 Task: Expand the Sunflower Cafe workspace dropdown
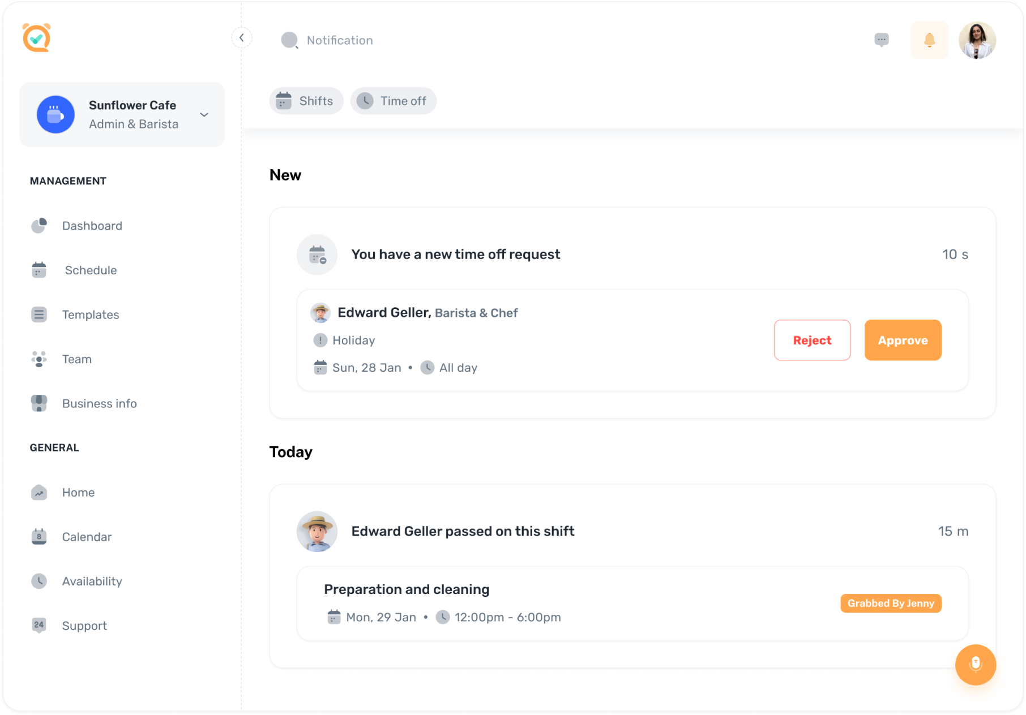(x=204, y=114)
